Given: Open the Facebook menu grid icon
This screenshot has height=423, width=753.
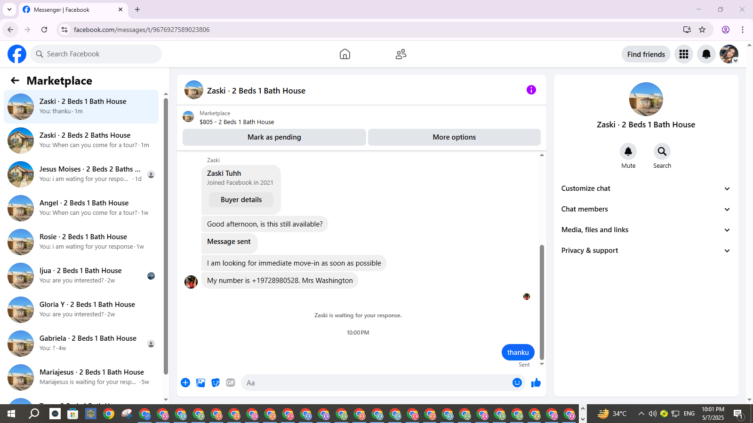Looking at the screenshot, I should click(x=684, y=54).
